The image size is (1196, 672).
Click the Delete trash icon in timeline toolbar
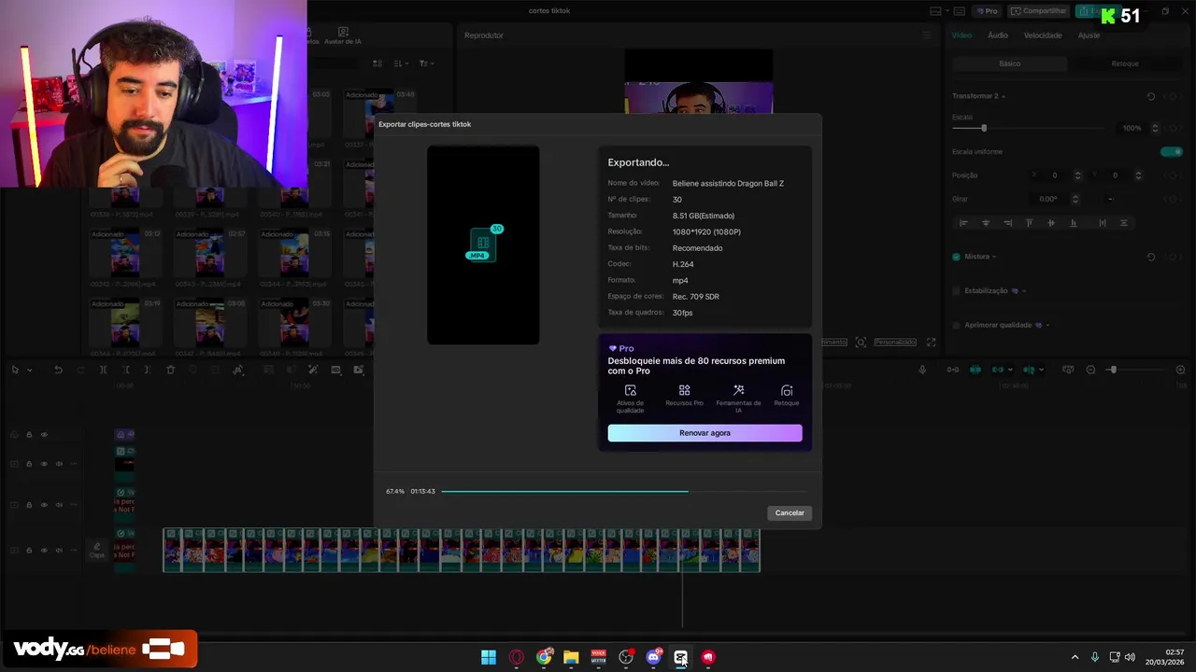coord(170,371)
